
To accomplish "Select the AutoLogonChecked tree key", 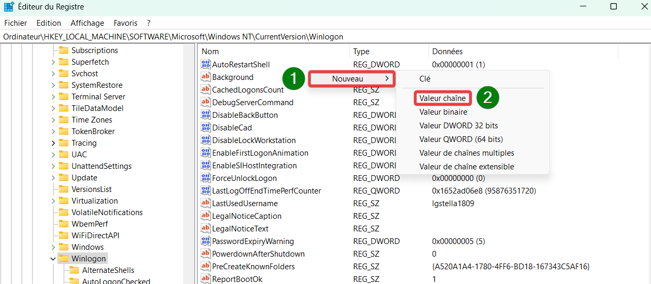I will click(x=116, y=281).
